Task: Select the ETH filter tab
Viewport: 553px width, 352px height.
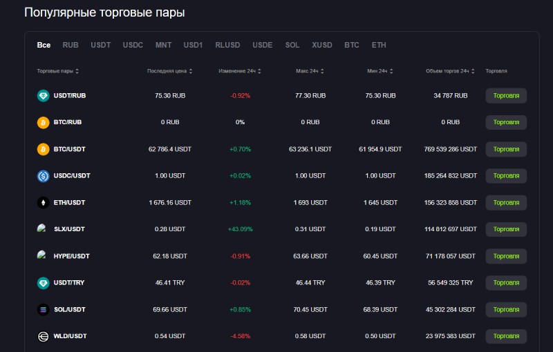Action: 379,45
